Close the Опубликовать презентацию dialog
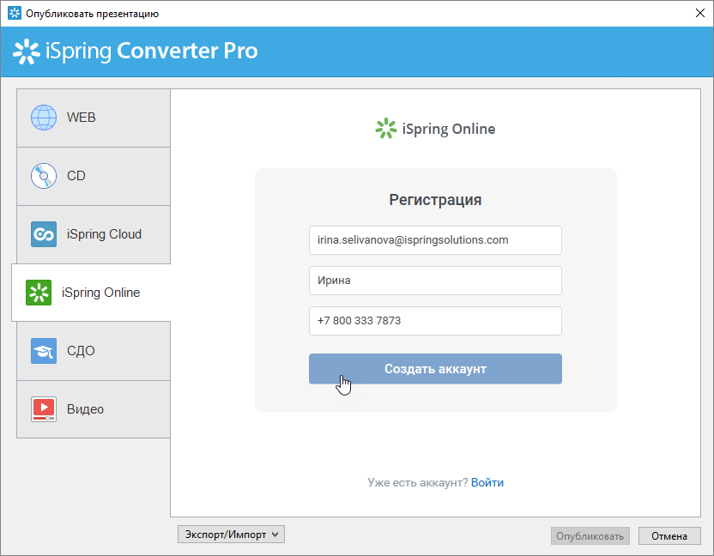The height and width of the screenshot is (556, 714). tap(700, 13)
